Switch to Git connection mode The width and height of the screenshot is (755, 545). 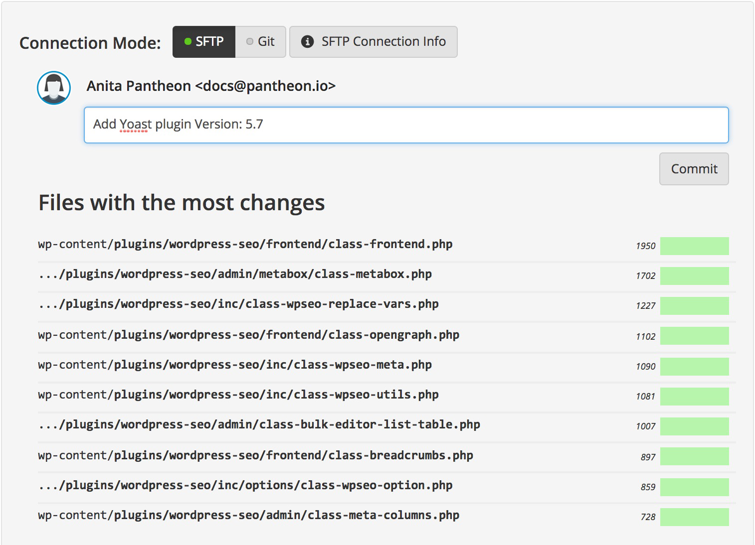coord(260,42)
